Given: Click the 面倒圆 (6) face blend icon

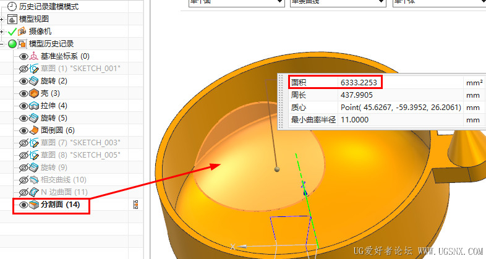Looking at the screenshot, I should click(34, 130).
